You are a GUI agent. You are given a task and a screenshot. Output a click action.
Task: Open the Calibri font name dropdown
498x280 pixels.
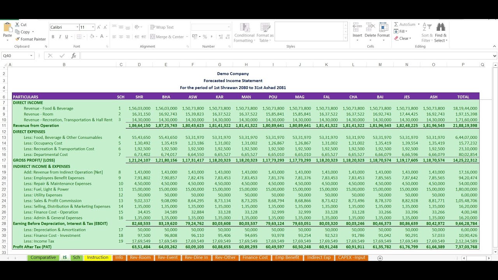77,27
